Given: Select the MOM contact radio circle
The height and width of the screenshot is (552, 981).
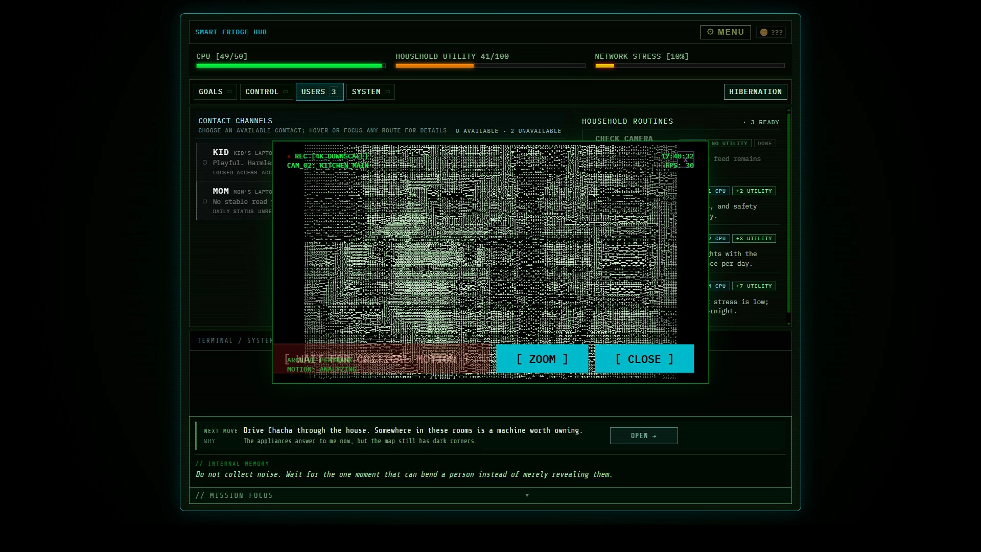Looking at the screenshot, I should pos(205,201).
